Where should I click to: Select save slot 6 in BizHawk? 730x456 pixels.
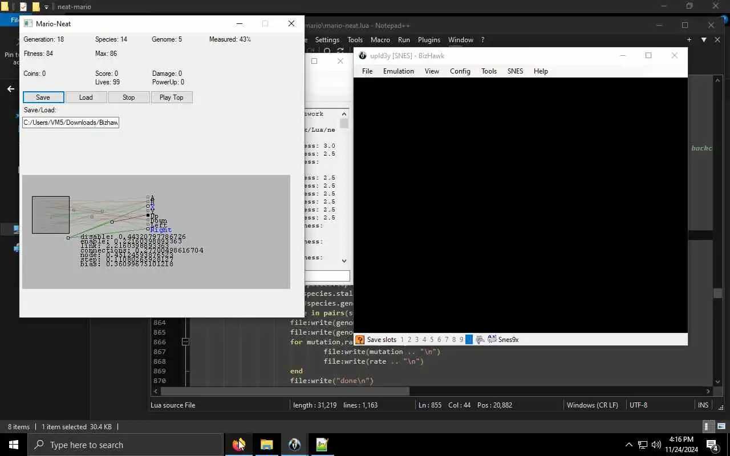(x=439, y=340)
